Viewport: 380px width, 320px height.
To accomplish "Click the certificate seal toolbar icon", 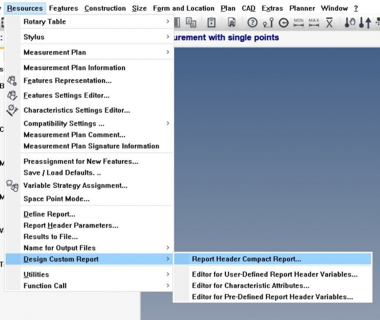I will [232, 23].
